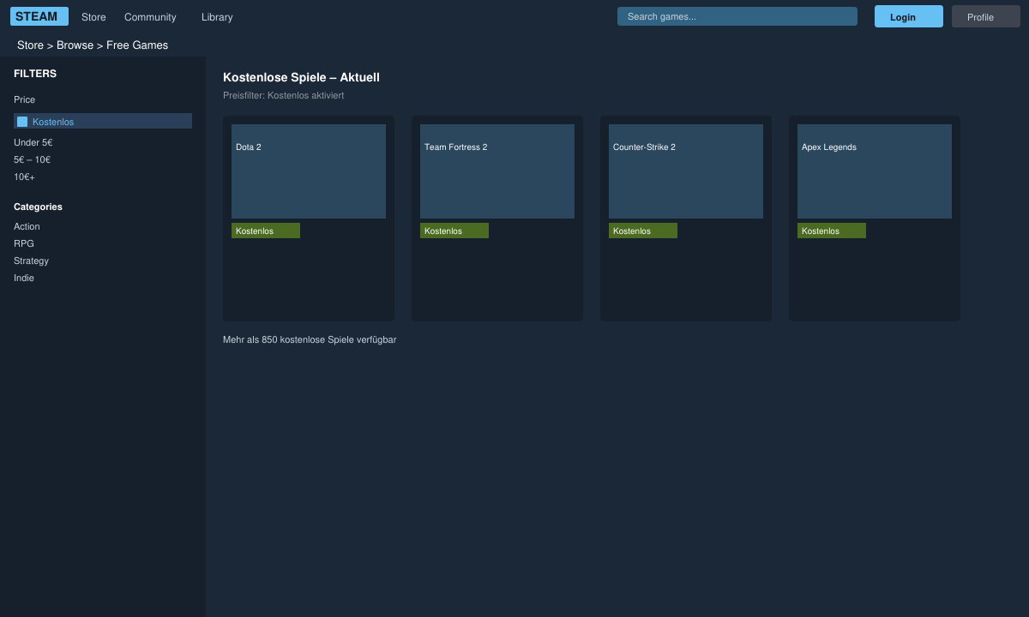Select the 5€ – 10€ price filter
Viewport: 1029px width, 617px height.
tap(33, 159)
